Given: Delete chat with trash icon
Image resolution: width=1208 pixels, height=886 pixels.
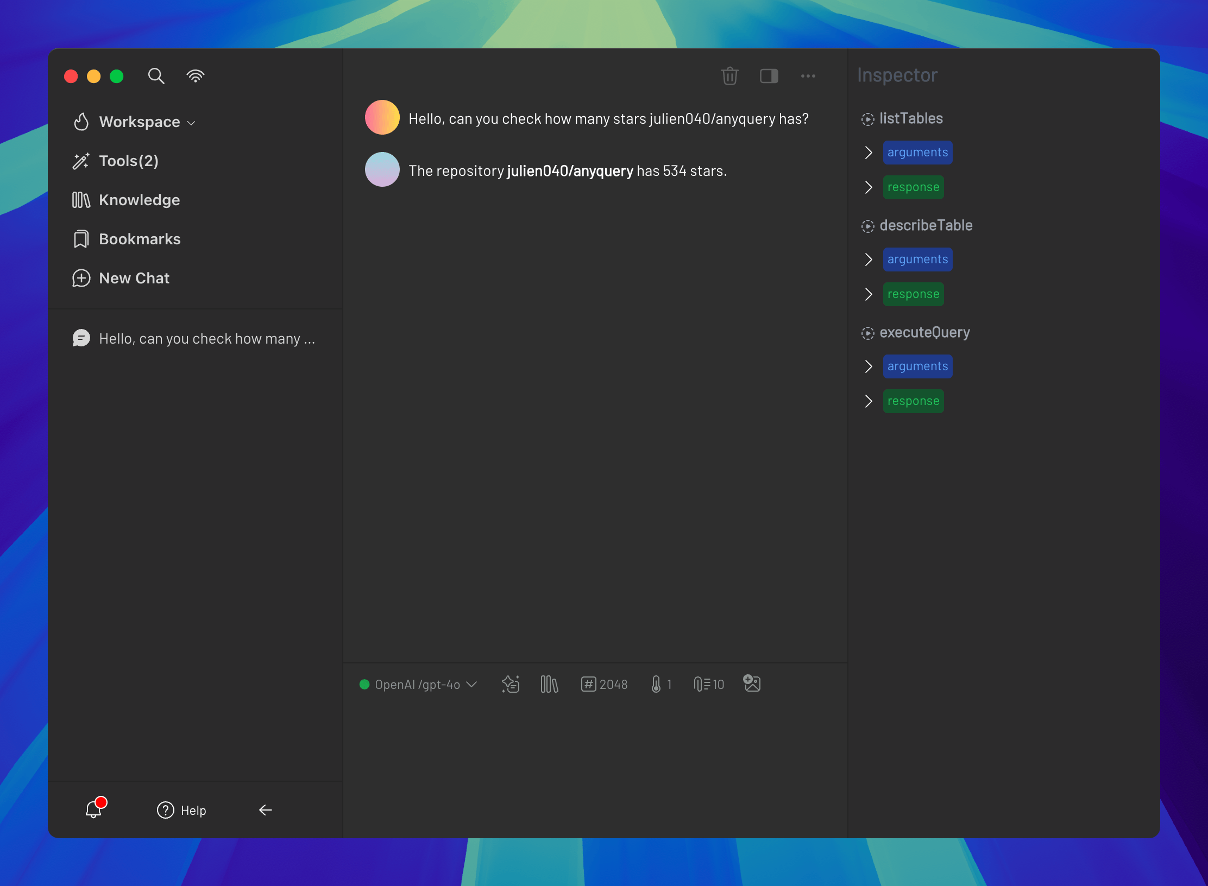Looking at the screenshot, I should coord(729,76).
